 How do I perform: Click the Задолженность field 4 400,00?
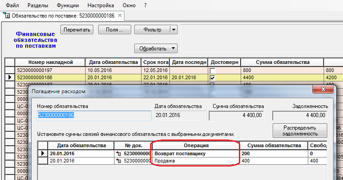[300, 115]
